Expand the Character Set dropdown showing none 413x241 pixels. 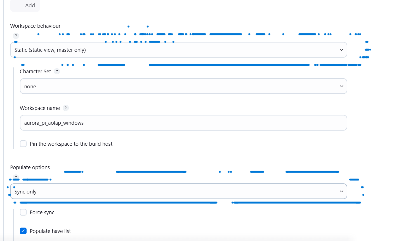click(x=183, y=86)
